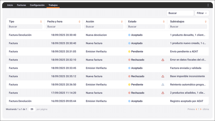Focus Tipo column Buscar filter
The height and width of the screenshot is (121, 215).
(25, 26)
